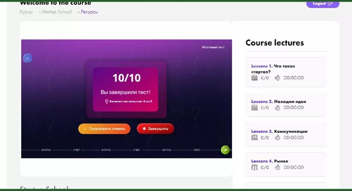The width and height of the screenshot is (352, 191).
Task: Click the book icon under Lessons 2
Action: pos(254,108)
